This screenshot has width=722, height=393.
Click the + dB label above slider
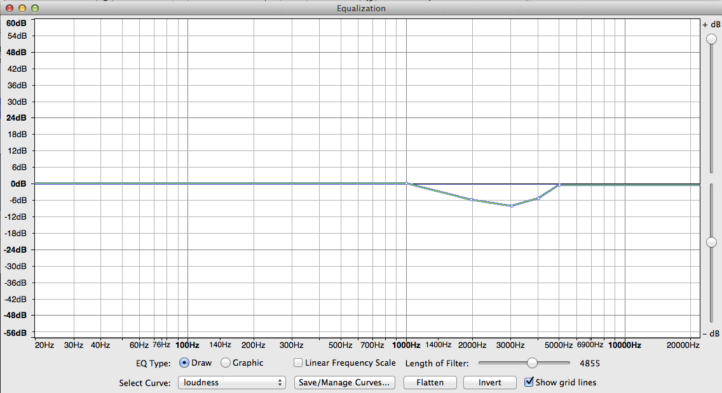(x=711, y=25)
